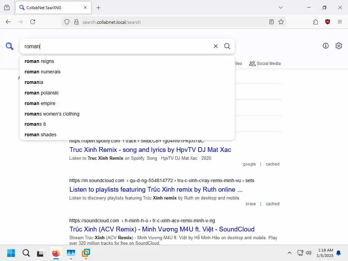Open the SearXNG about info icon
Screen dimensions: 348x261
click(x=326, y=46)
